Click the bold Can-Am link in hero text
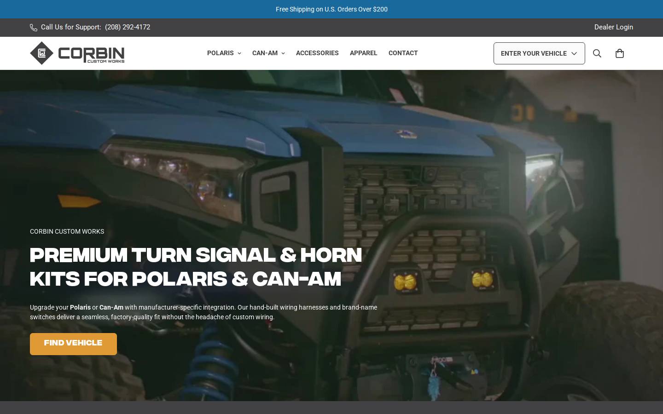663x414 pixels. click(x=111, y=307)
